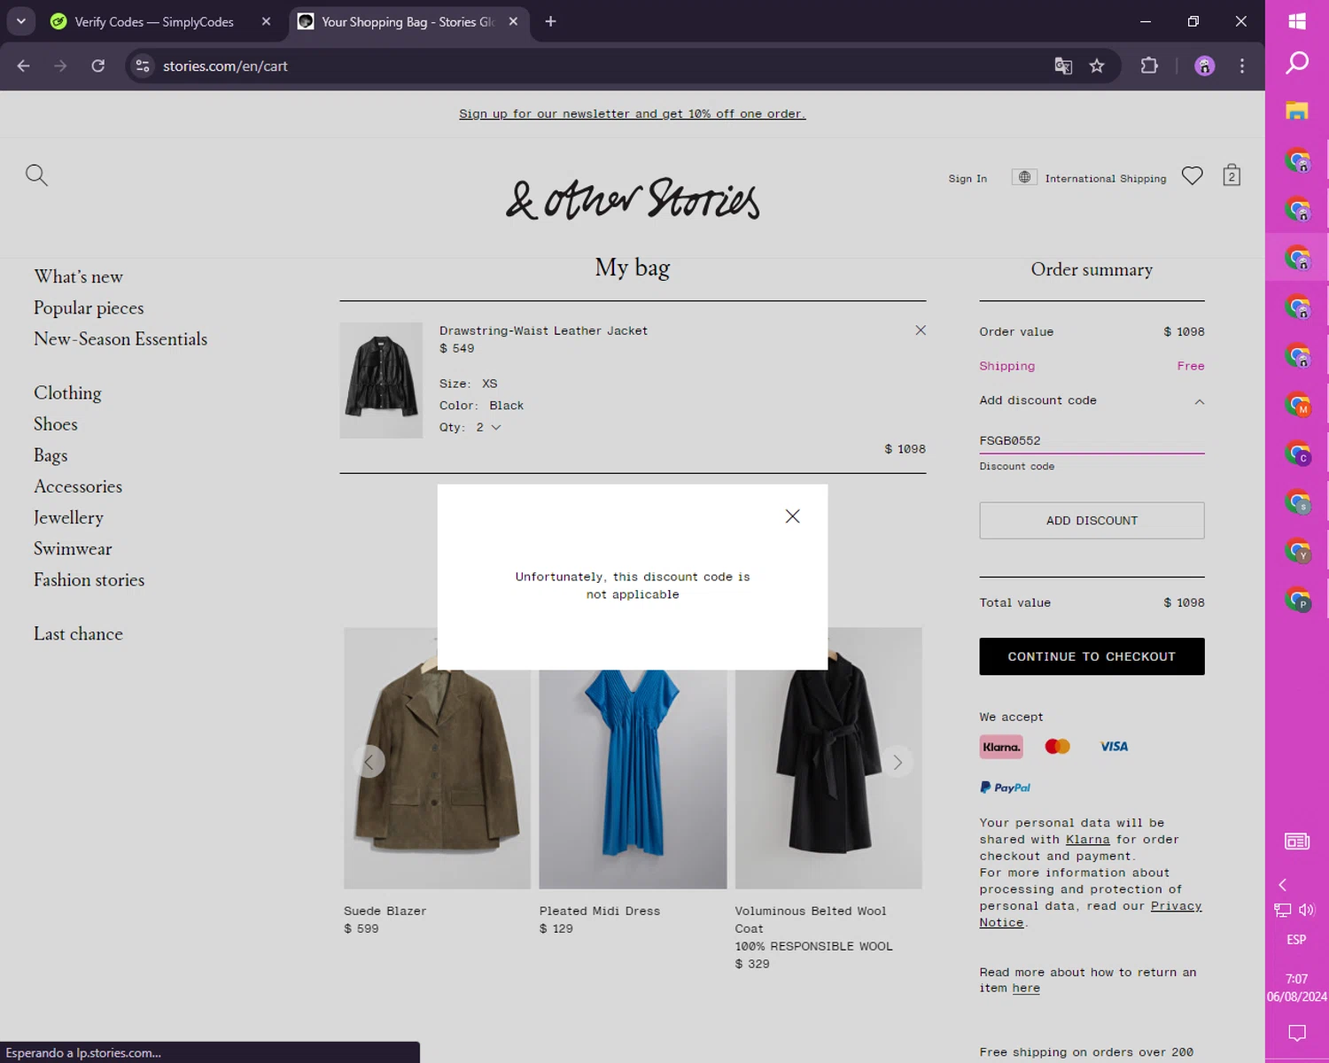Open the Shoes category
The height and width of the screenshot is (1063, 1329).
click(x=56, y=423)
